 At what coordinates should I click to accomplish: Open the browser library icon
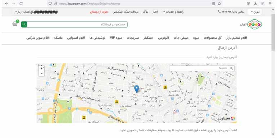coord(263,4)
